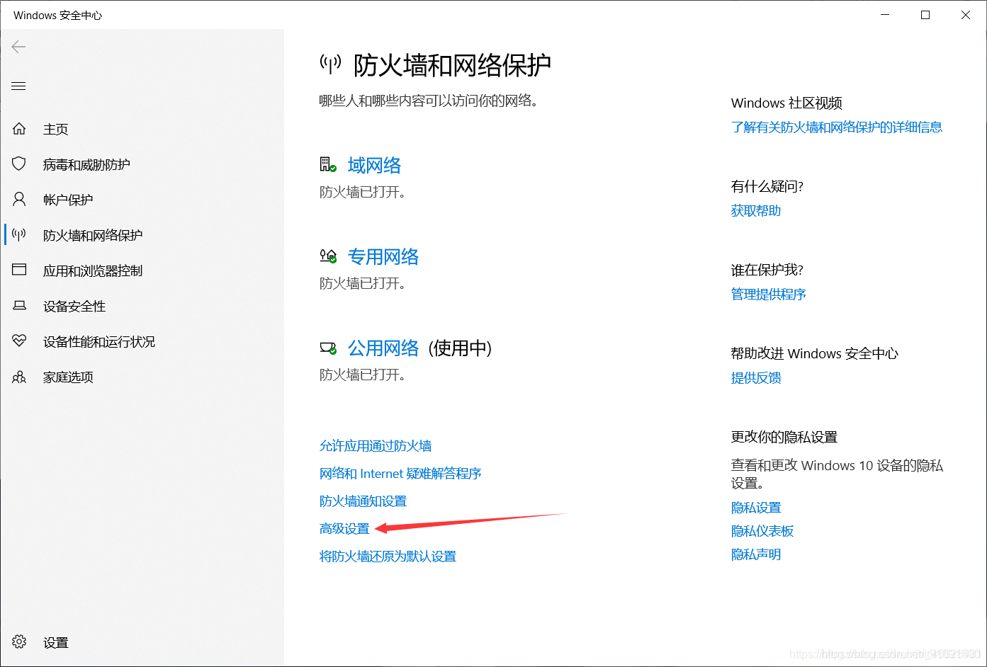Select 应用和浏览器控制 in the sidebar
The image size is (987, 667).
point(93,271)
